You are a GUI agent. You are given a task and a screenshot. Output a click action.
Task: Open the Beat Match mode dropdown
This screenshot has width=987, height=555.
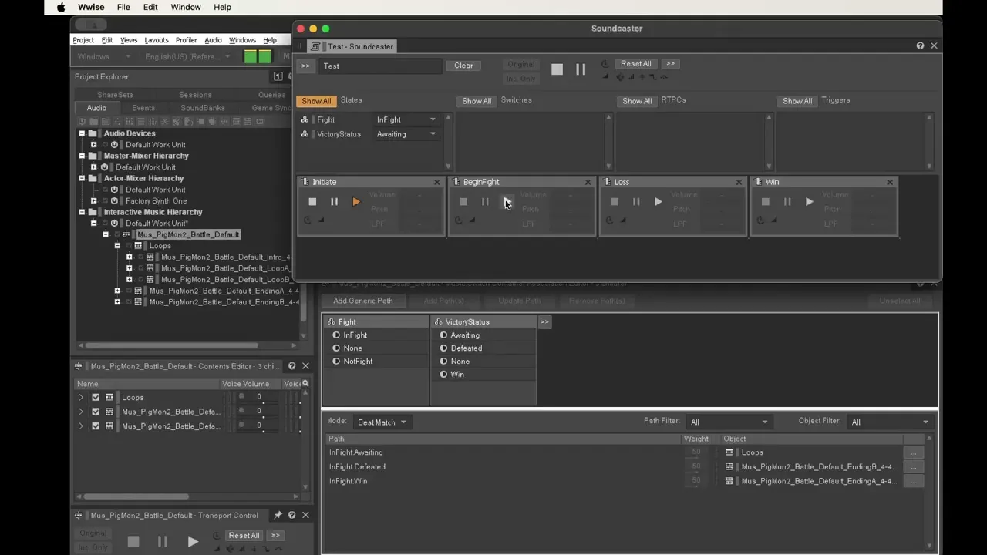381,422
